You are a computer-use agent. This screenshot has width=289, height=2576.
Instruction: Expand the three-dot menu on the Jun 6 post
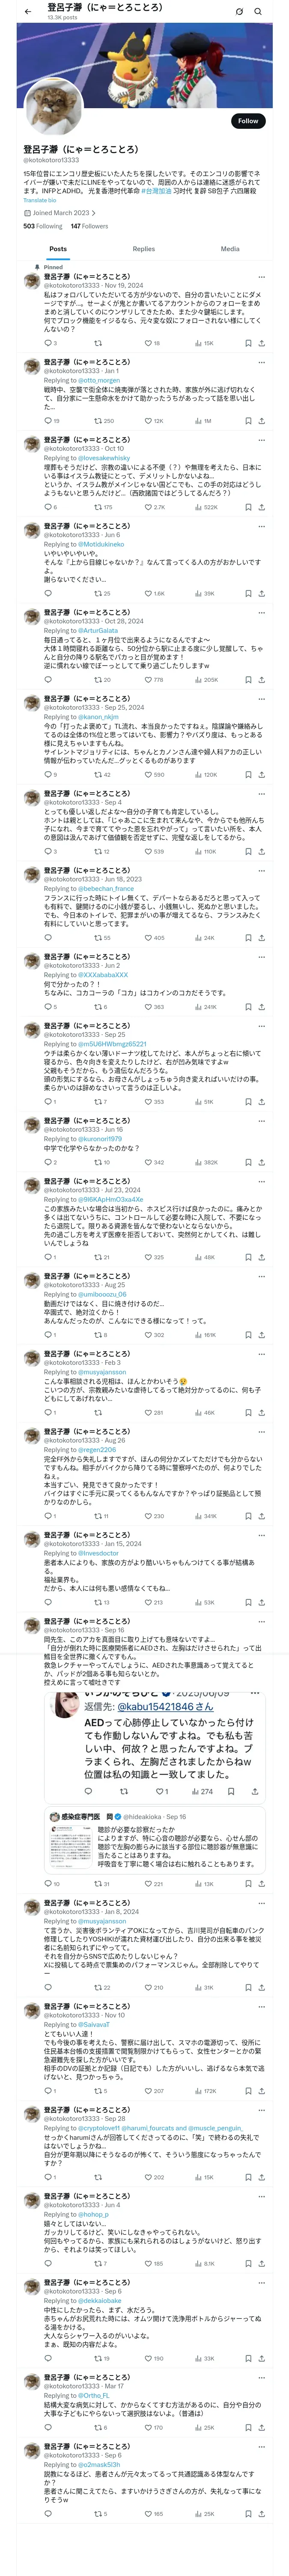click(262, 526)
